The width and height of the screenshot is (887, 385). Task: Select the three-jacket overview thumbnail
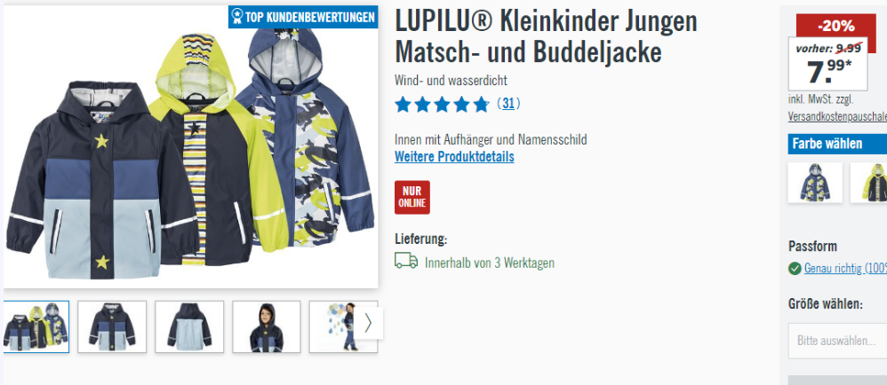click(36, 326)
